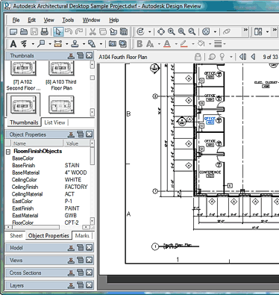Click the FACTORY value cell
The height and width of the screenshot is (295, 279).
pos(76,187)
